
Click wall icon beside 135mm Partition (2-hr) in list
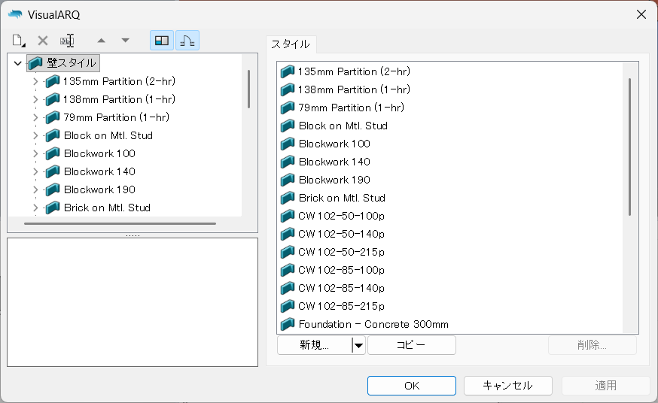click(x=288, y=71)
